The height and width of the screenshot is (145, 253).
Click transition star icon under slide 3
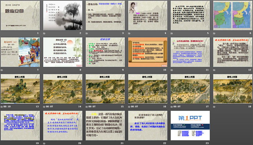(87, 33)
